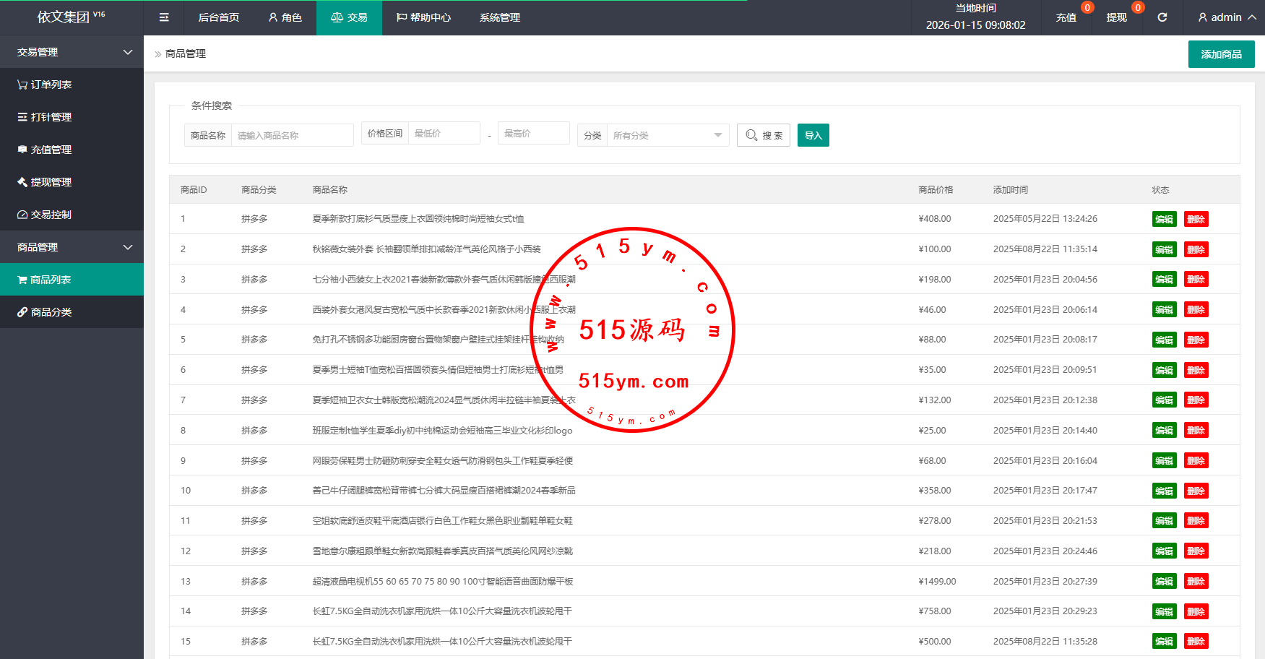Open 提现管理 in the sidebar
The width and height of the screenshot is (1265, 659).
tap(45, 182)
